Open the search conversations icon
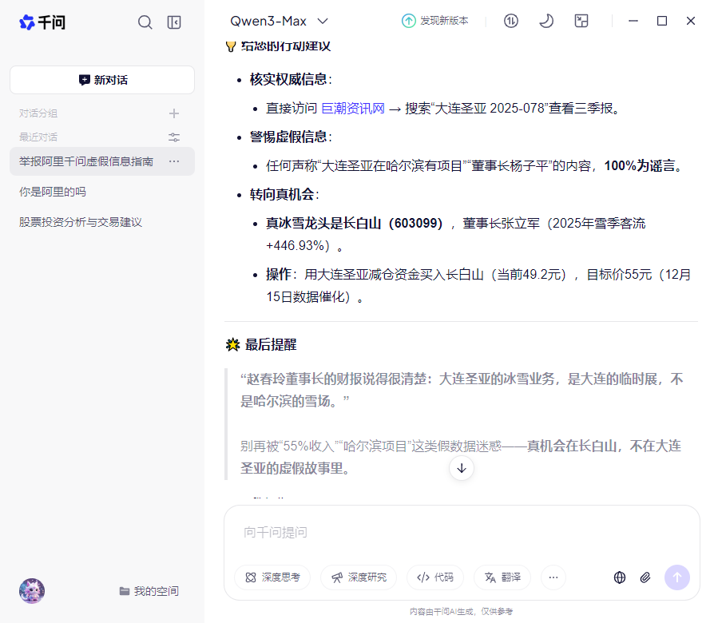Viewport: 718px width, 623px height. point(145,22)
